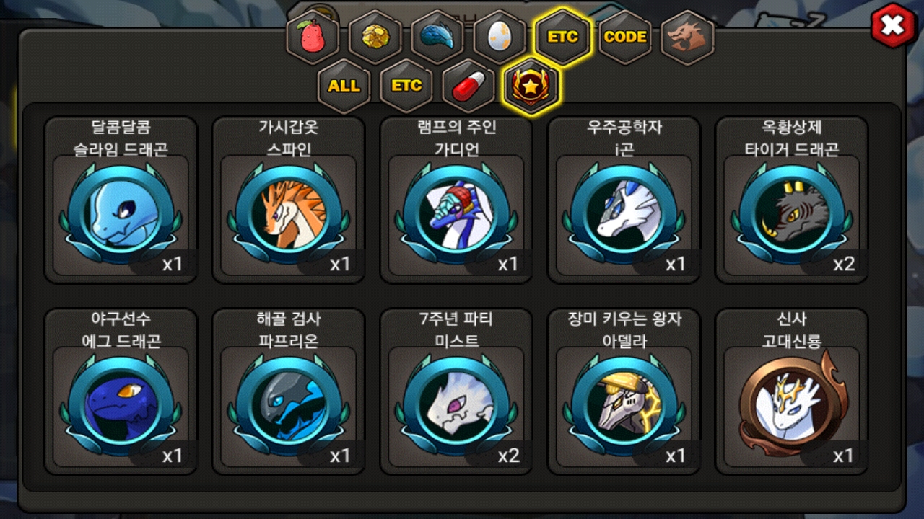
Task: Choose the 가시갑옷 스파인 badge
Action: (289, 200)
